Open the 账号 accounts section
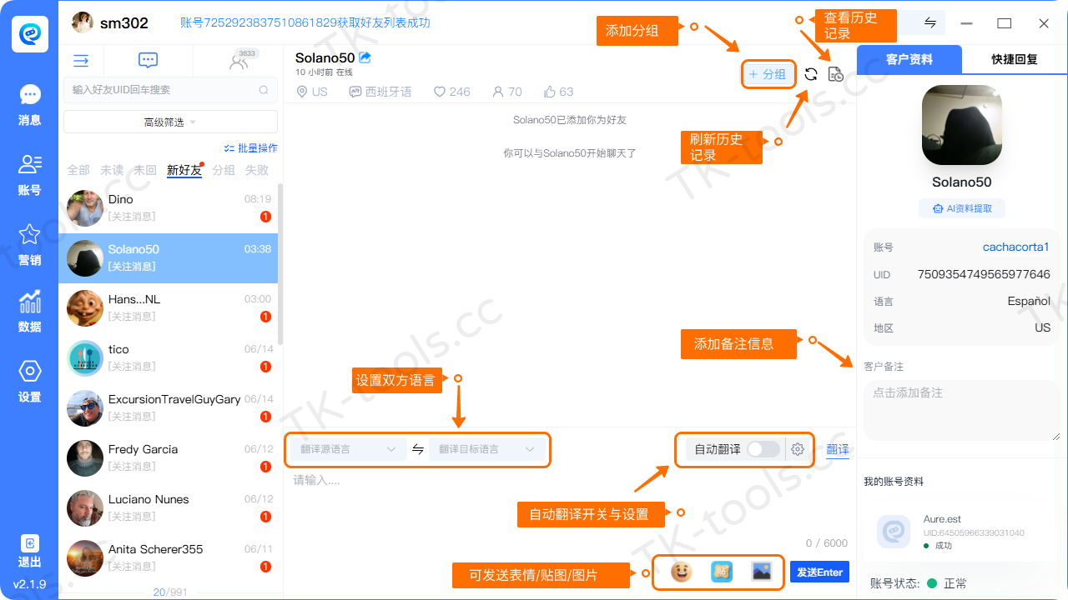The width and height of the screenshot is (1068, 600). tap(29, 175)
